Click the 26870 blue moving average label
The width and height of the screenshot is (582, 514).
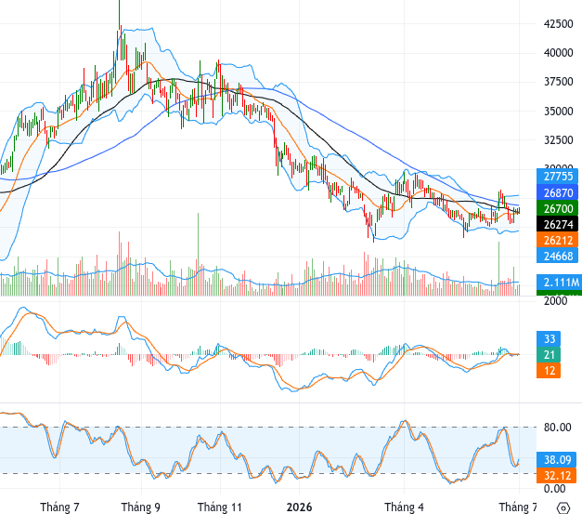click(x=557, y=192)
